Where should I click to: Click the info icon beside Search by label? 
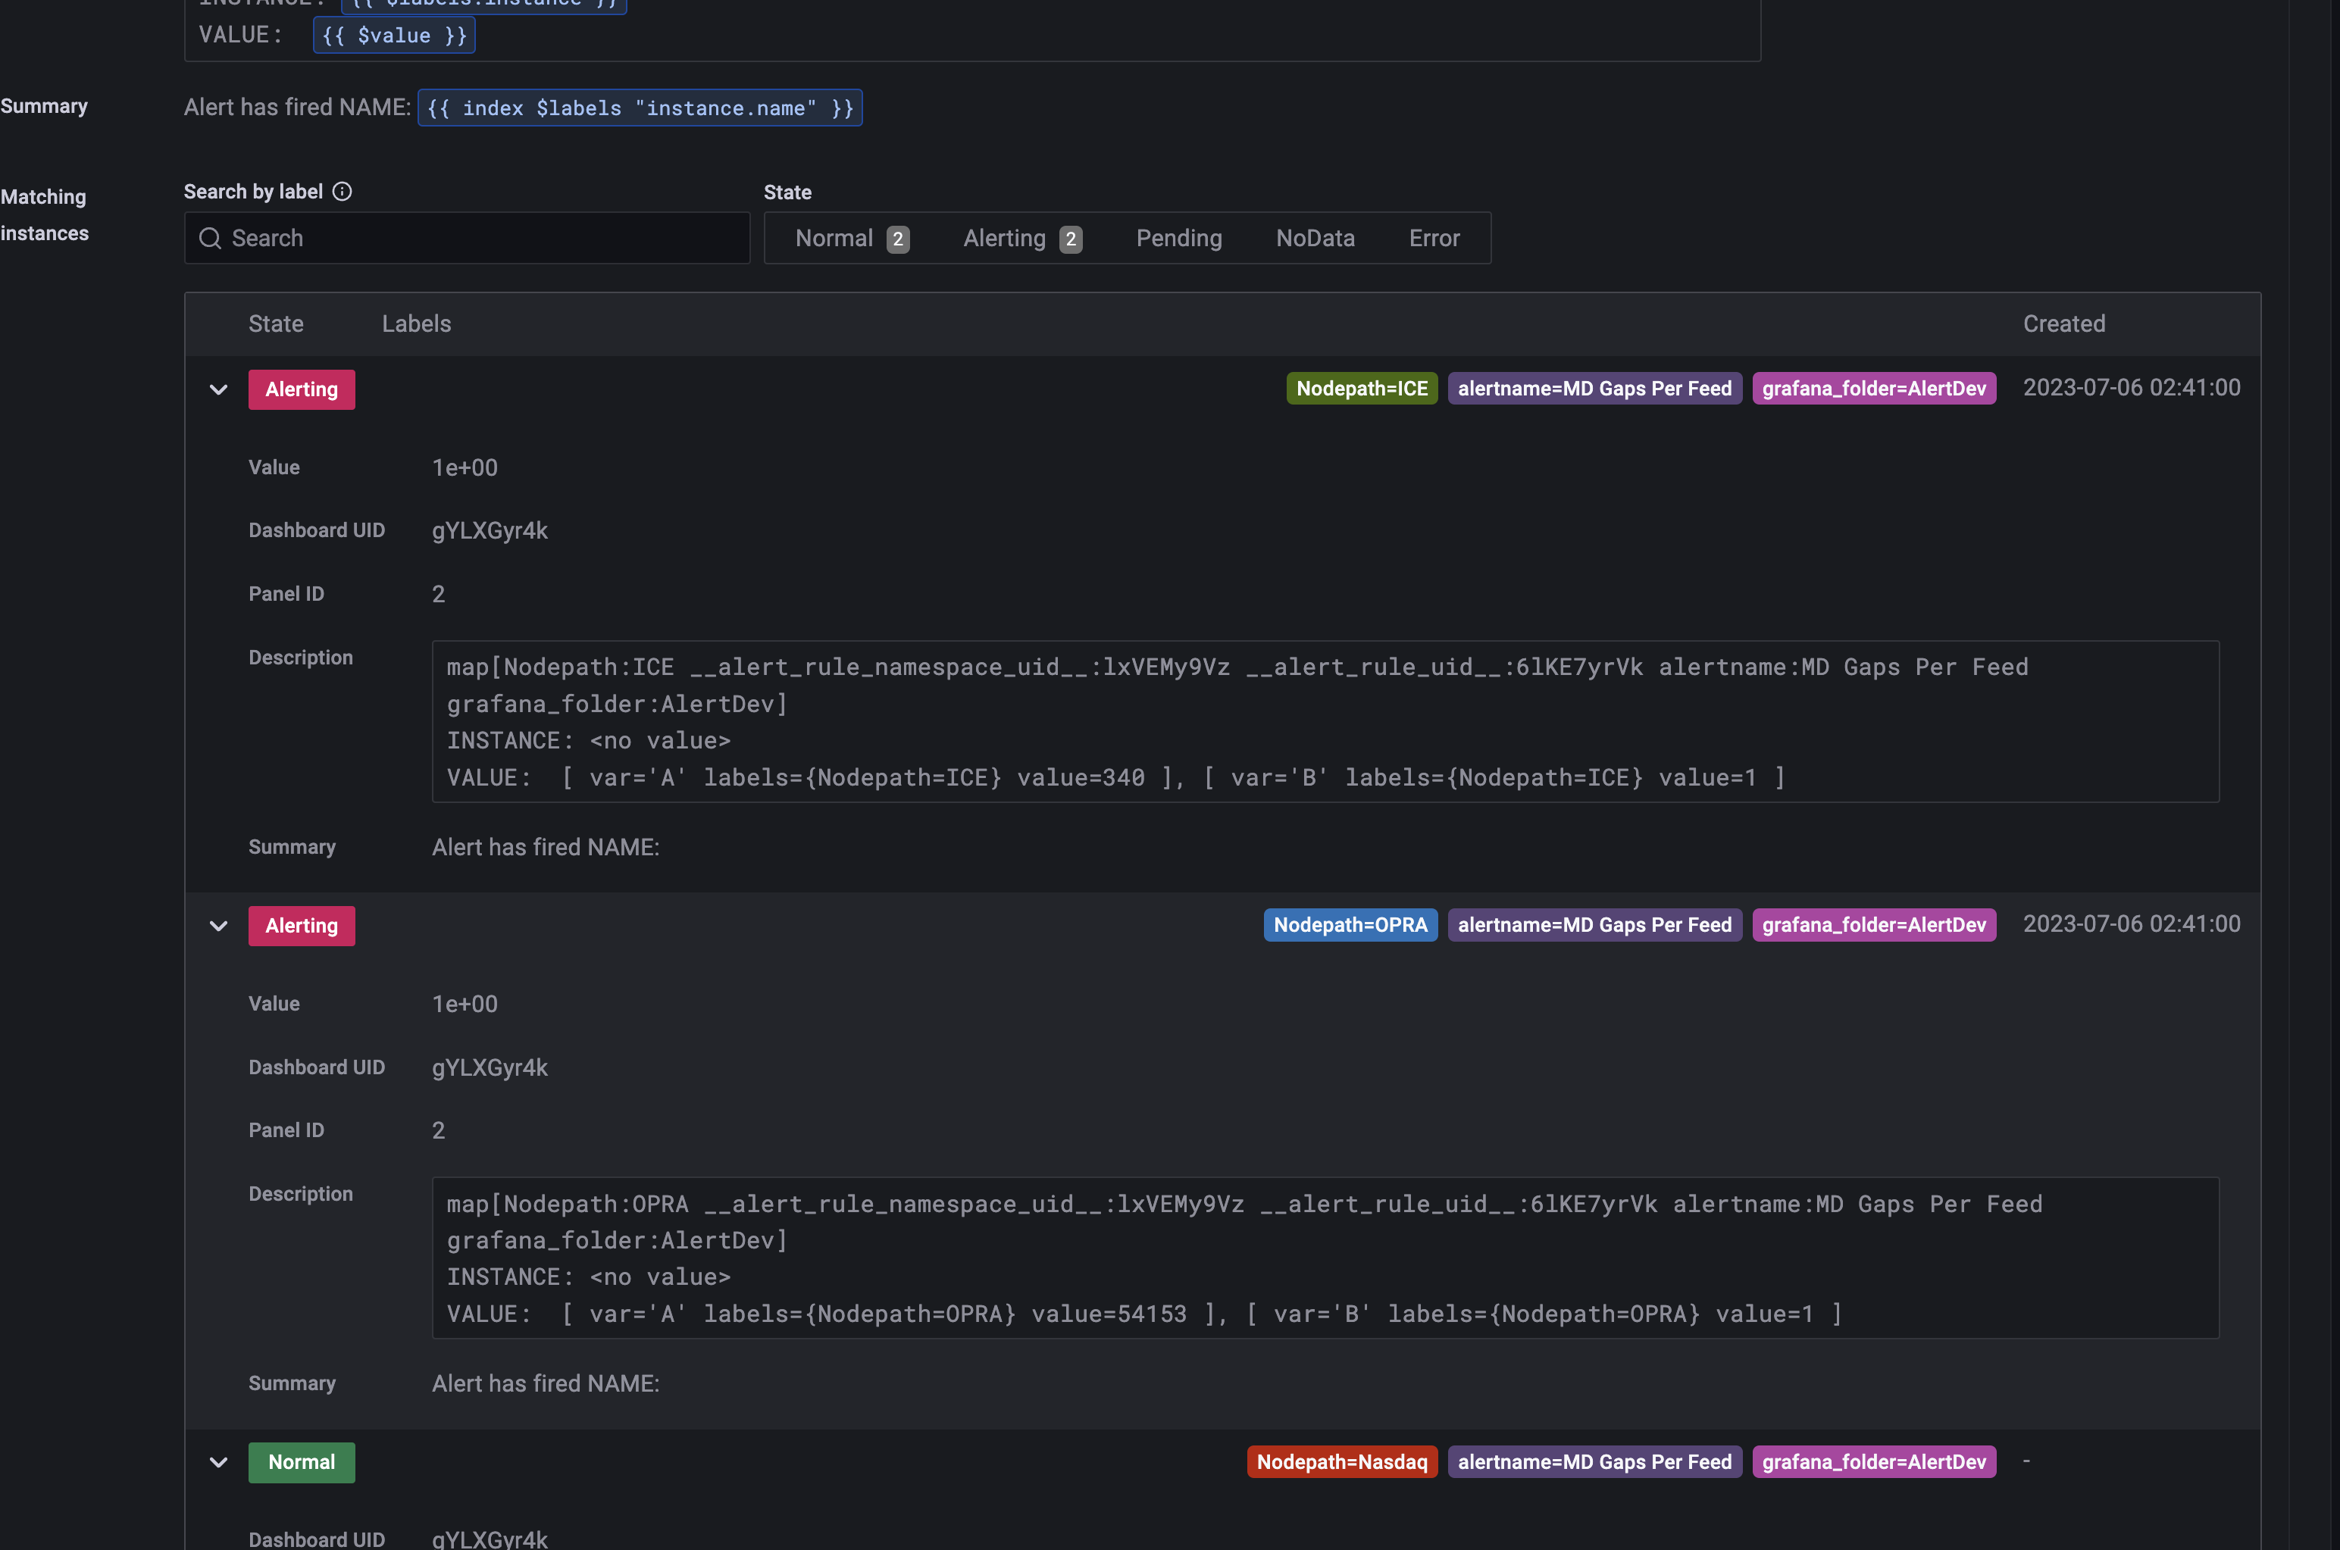342,192
